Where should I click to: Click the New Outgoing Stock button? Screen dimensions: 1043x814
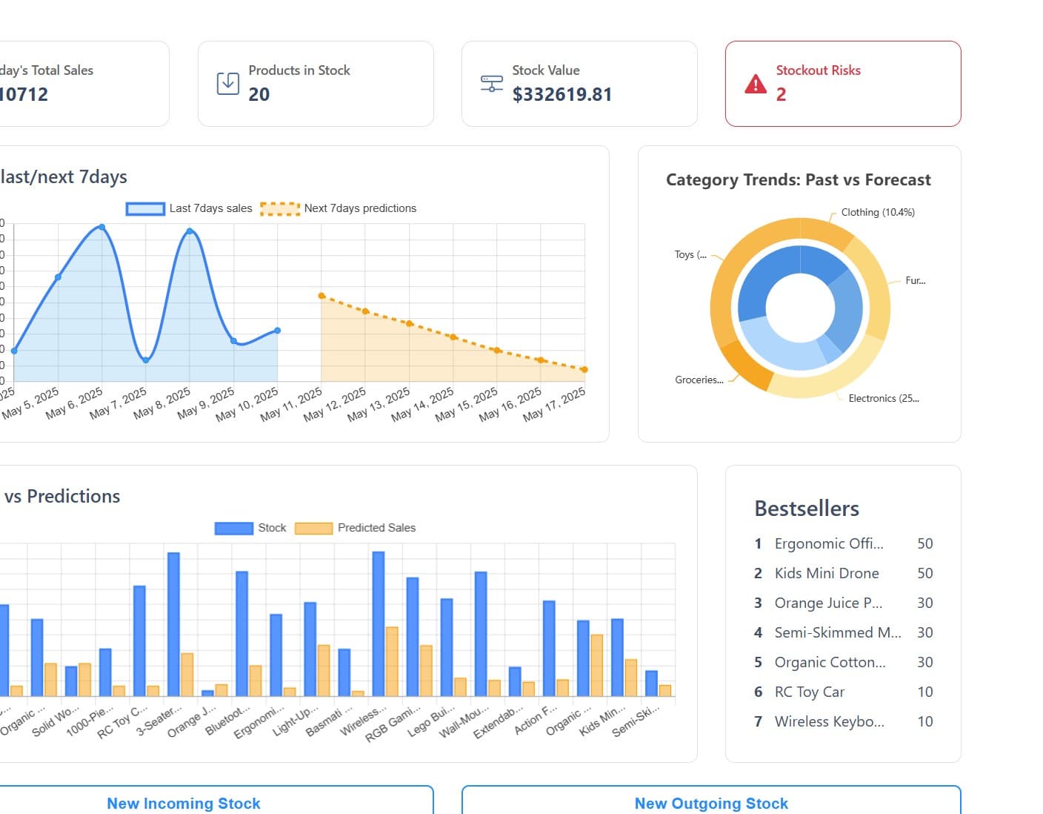[x=711, y=803]
